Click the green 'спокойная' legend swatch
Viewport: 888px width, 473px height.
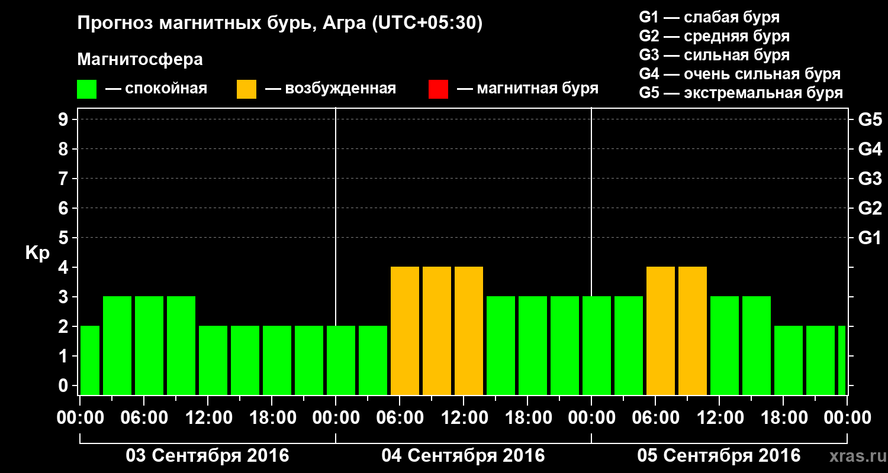click(87, 89)
